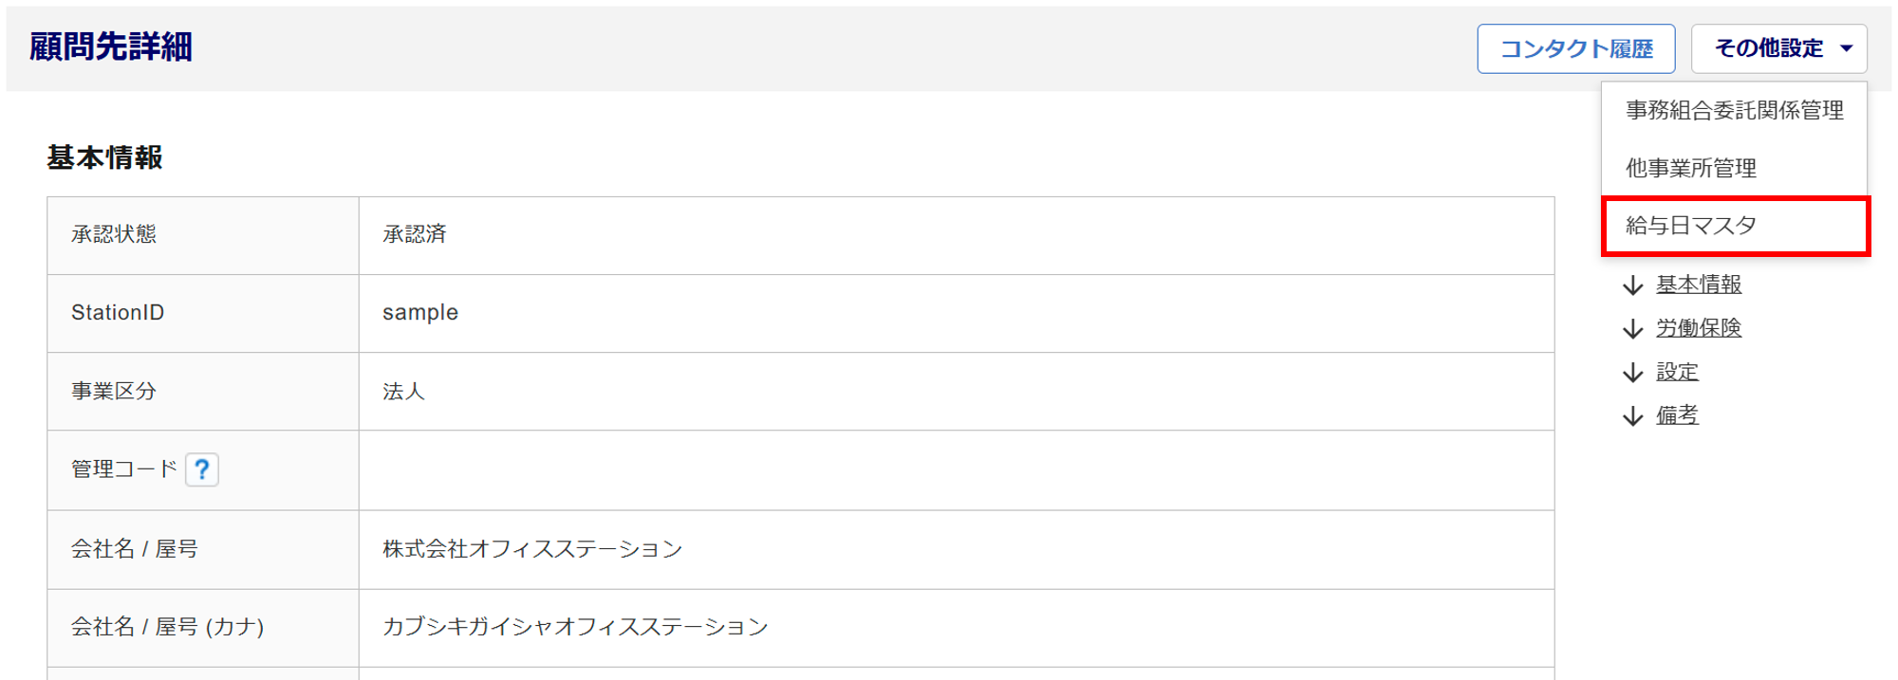Click the down arrow icon beside 備考
The width and height of the screenshot is (1898, 680).
pos(1632,416)
